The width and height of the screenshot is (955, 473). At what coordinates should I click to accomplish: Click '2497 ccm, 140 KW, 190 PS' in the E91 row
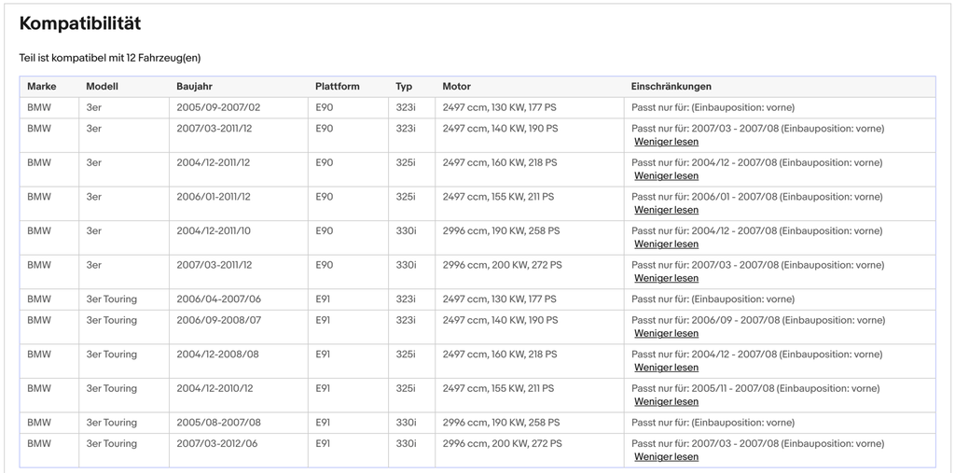500,320
